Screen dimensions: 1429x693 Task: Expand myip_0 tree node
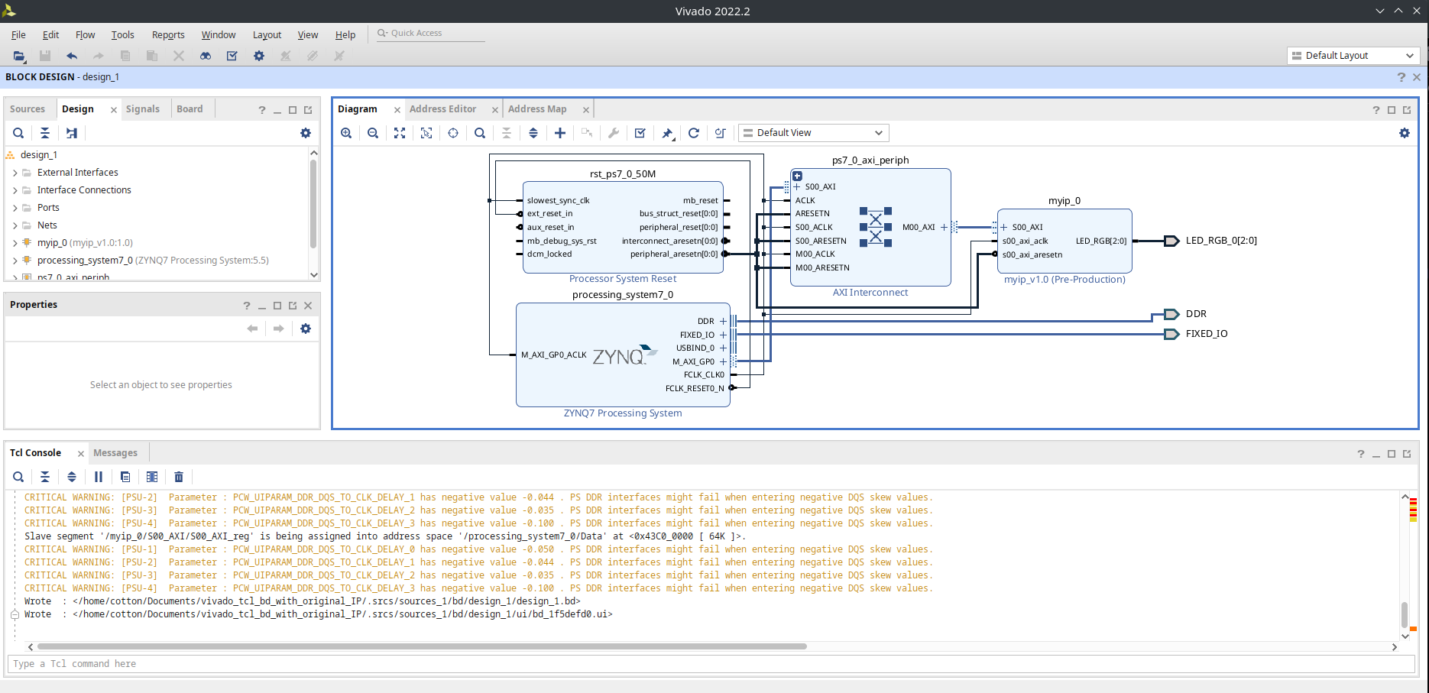[x=15, y=243]
